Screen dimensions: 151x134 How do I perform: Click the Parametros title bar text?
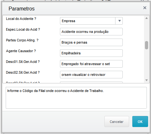pyautogui.click(x=22, y=9)
